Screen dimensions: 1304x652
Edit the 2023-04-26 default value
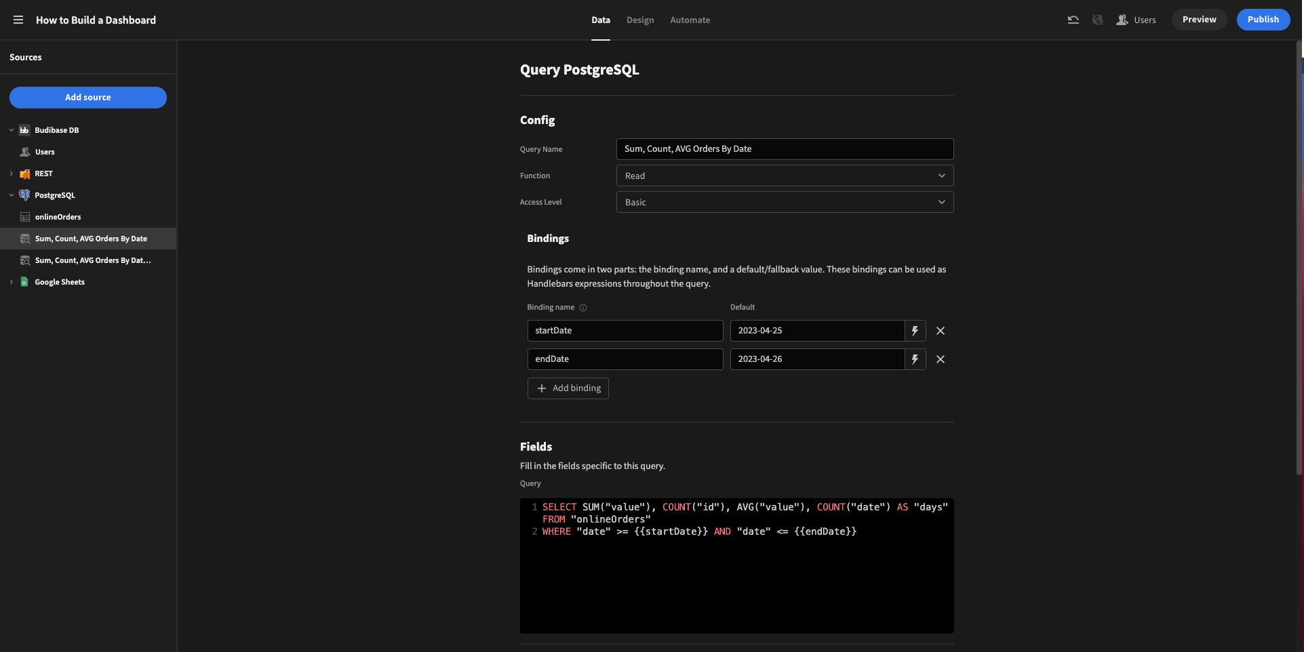click(817, 359)
